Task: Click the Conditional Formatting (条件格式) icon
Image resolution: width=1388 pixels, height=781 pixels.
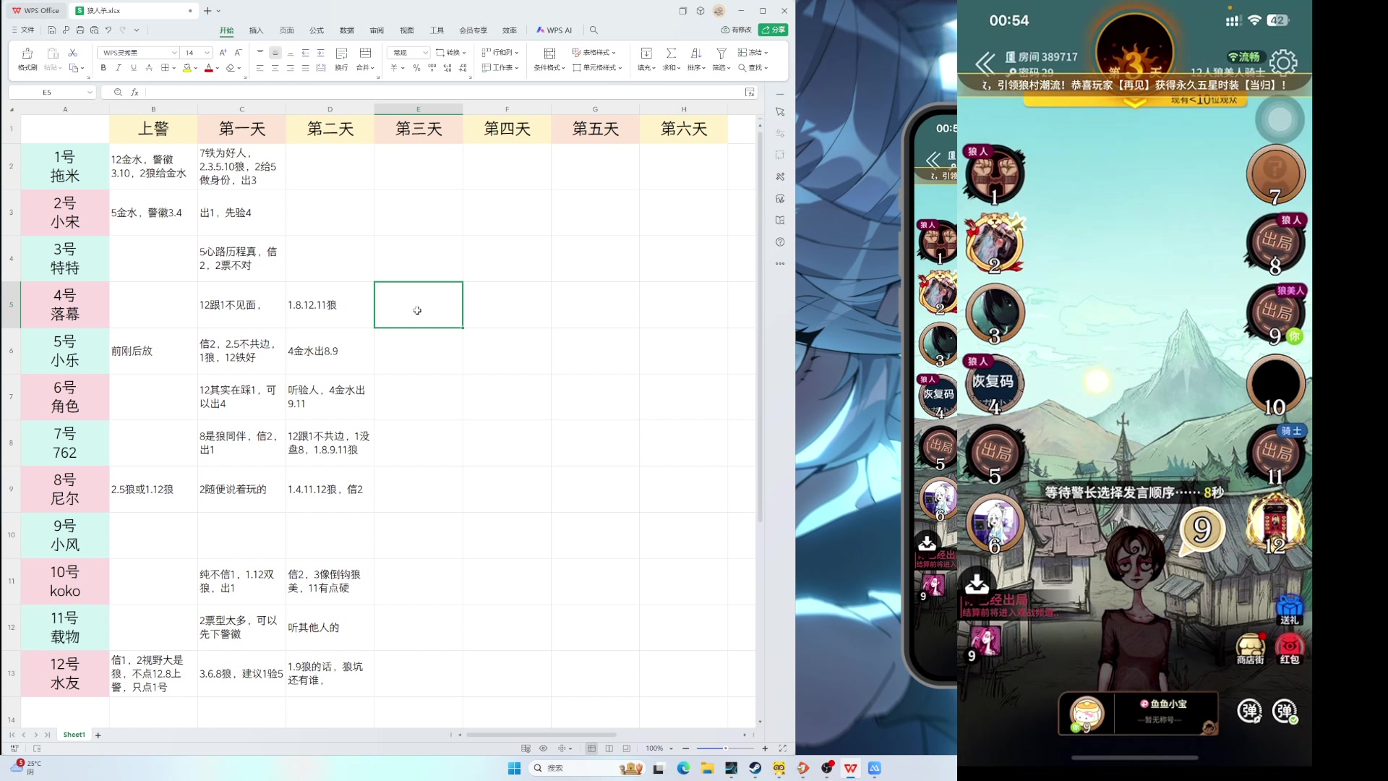Action: (x=549, y=54)
